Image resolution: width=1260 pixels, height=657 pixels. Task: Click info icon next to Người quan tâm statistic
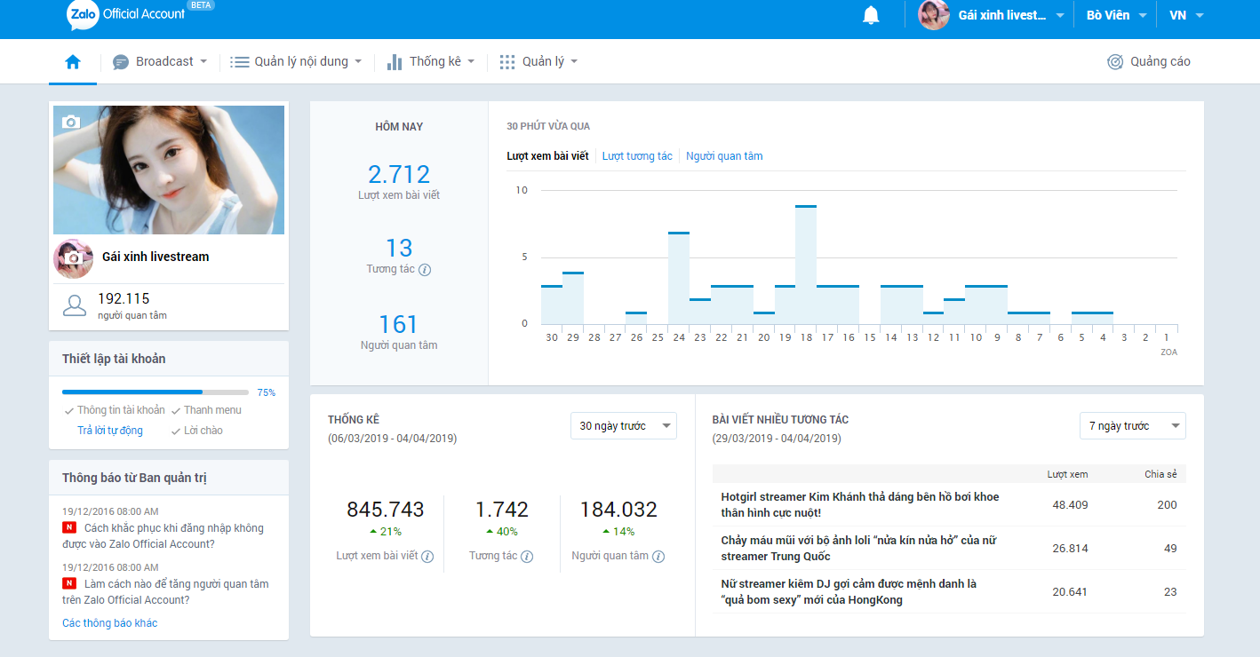[x=658, y=557]
